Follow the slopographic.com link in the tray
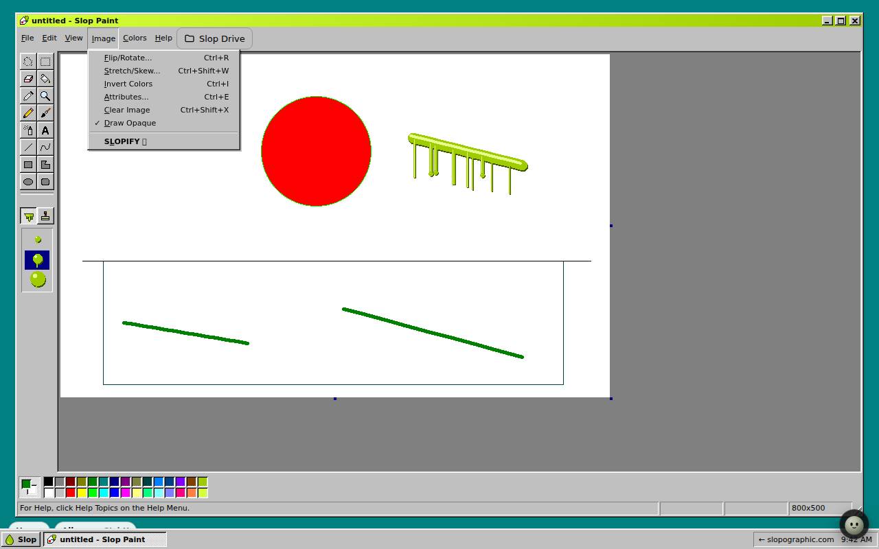 coord(796,539)
